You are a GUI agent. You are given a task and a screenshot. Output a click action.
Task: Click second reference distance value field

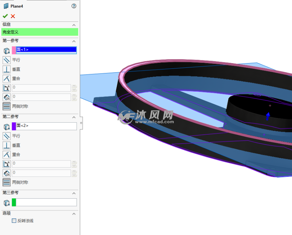[x=41, y=173]
